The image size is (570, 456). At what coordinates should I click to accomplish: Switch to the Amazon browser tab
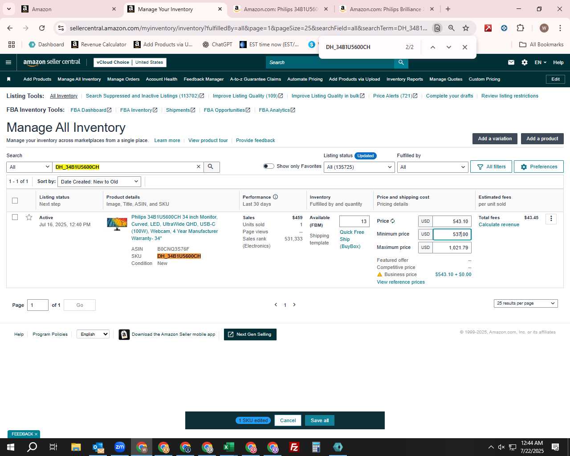[x=69, y=9]
